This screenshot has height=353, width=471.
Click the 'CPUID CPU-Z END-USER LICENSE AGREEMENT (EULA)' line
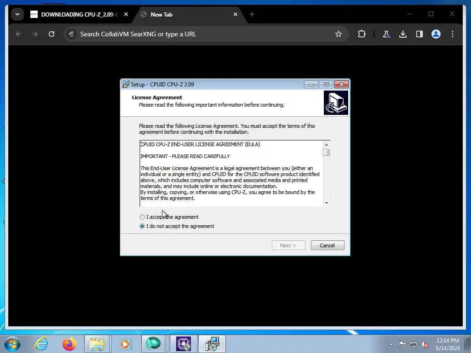tap(201, 144)
